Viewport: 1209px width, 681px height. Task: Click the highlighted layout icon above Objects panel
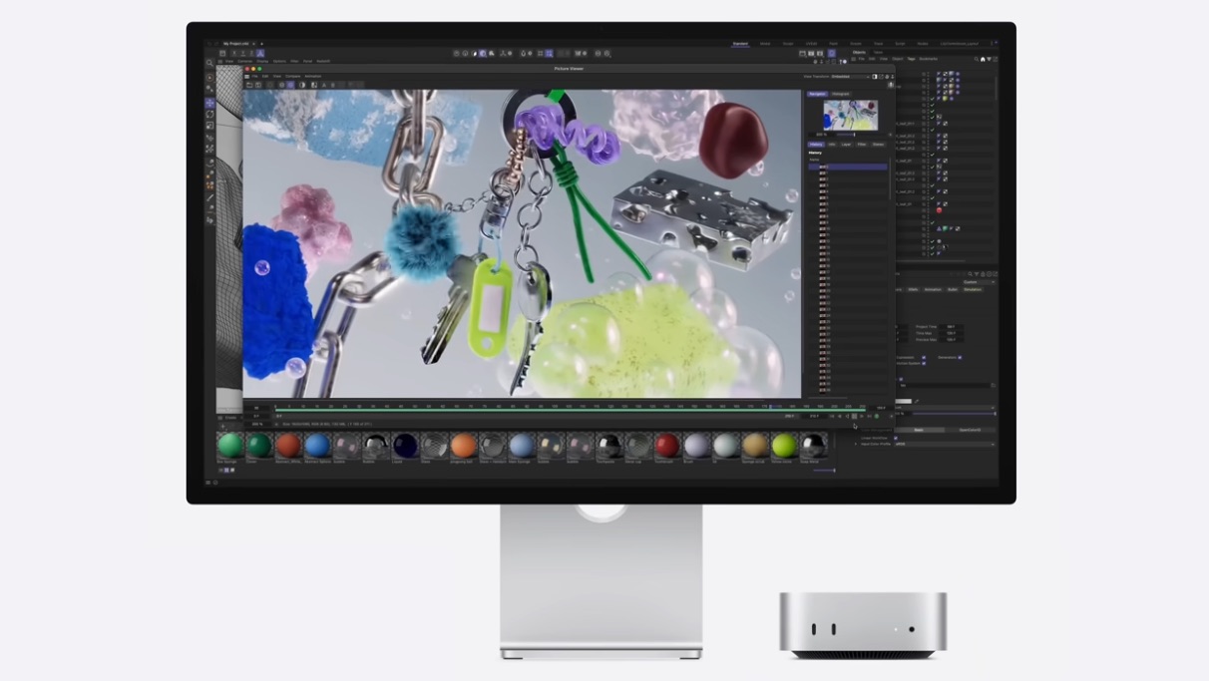[x=831, y=53]
